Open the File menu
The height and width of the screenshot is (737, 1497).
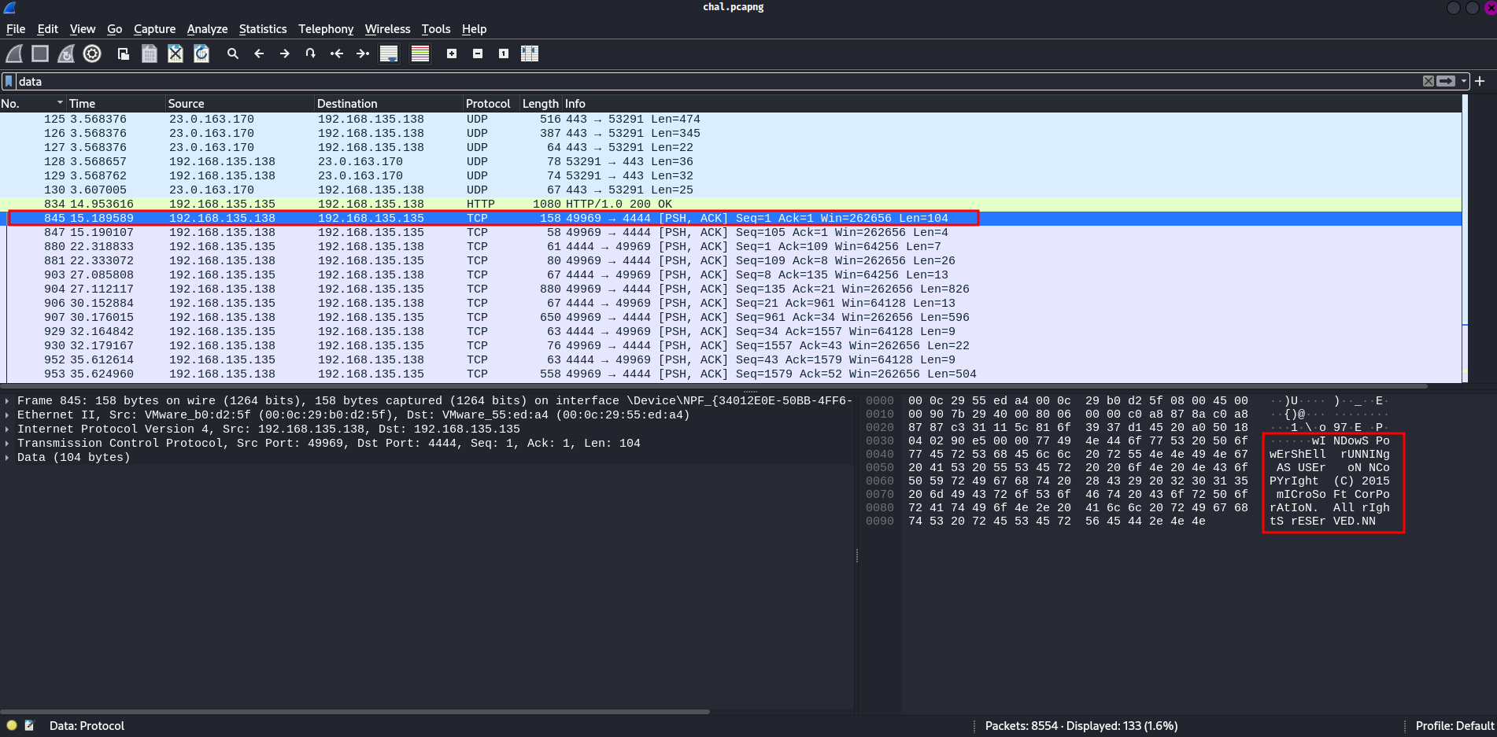(16, 29)
